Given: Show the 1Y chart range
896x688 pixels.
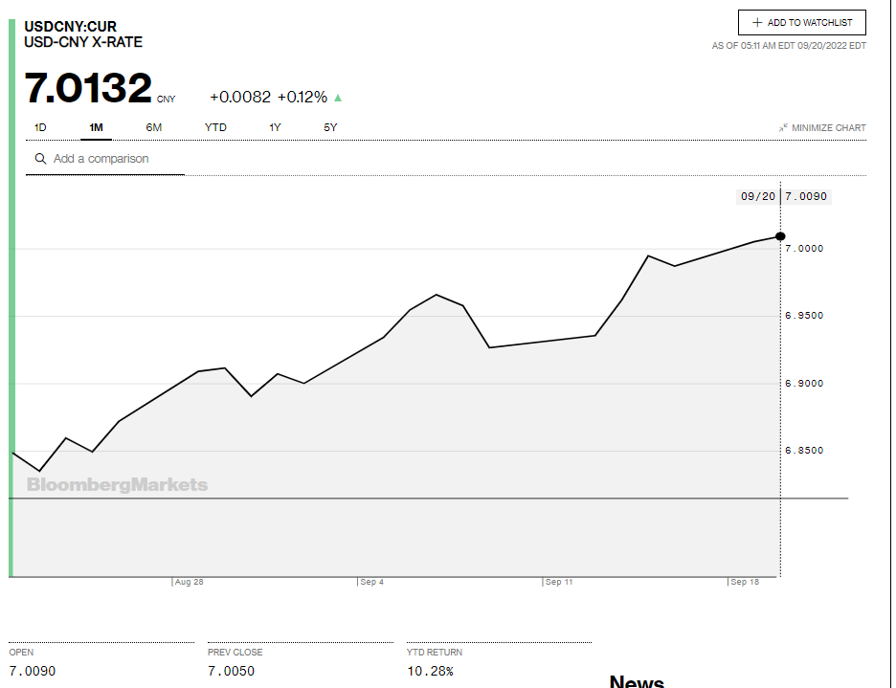Looking at the screenshot, I should pos(275,127).
